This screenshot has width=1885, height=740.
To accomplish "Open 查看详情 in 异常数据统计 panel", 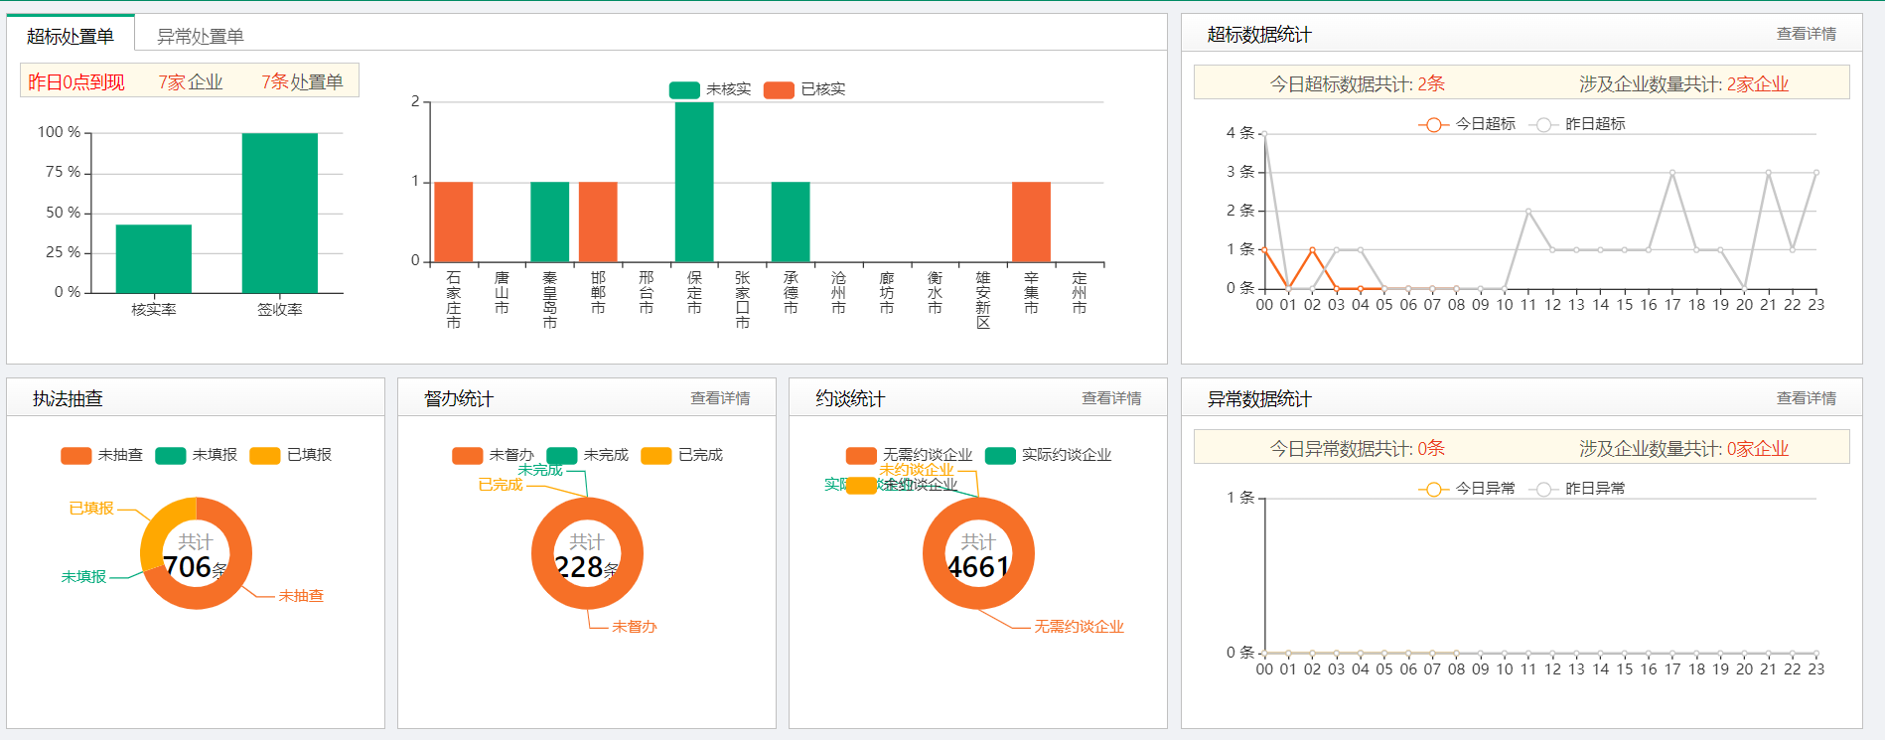I will pyautogui.click(x=1806, y=398).
